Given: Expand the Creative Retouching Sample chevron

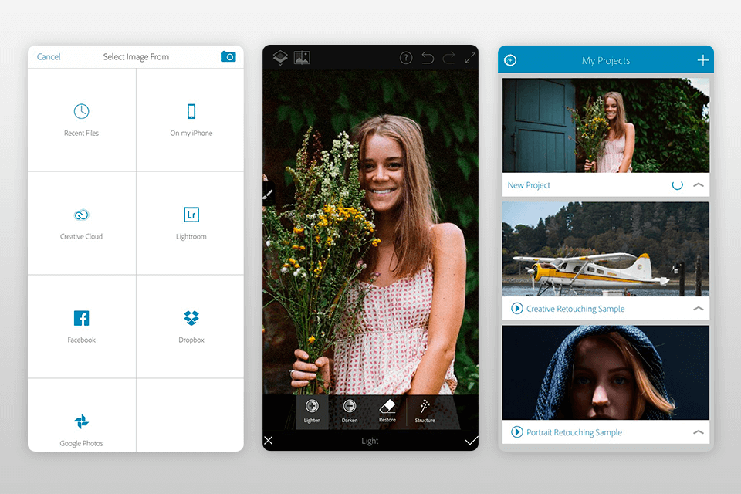Looking at the screenshot, I should tap(698, 309).
